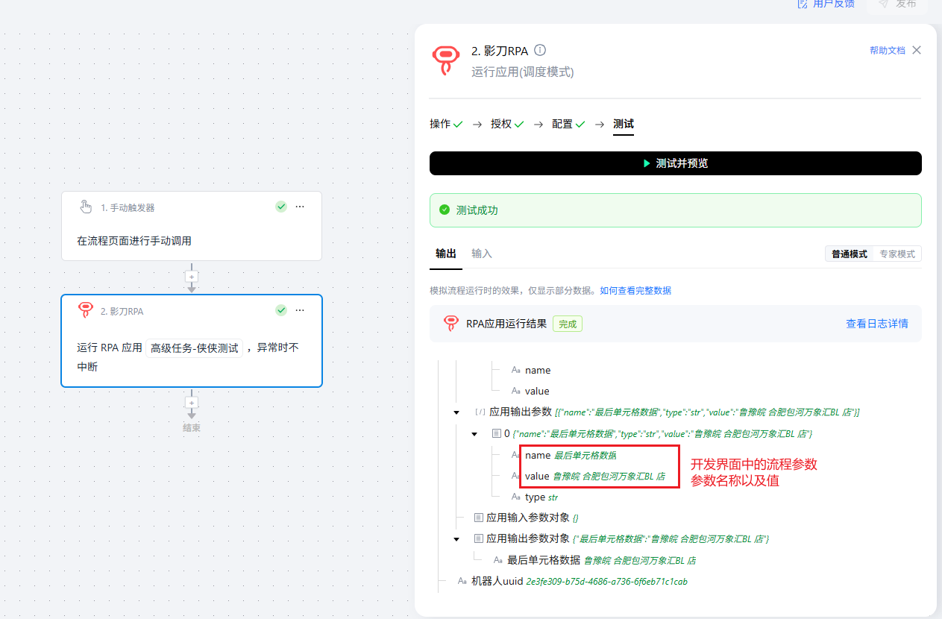Select the type str tree row

click(534, 497)
